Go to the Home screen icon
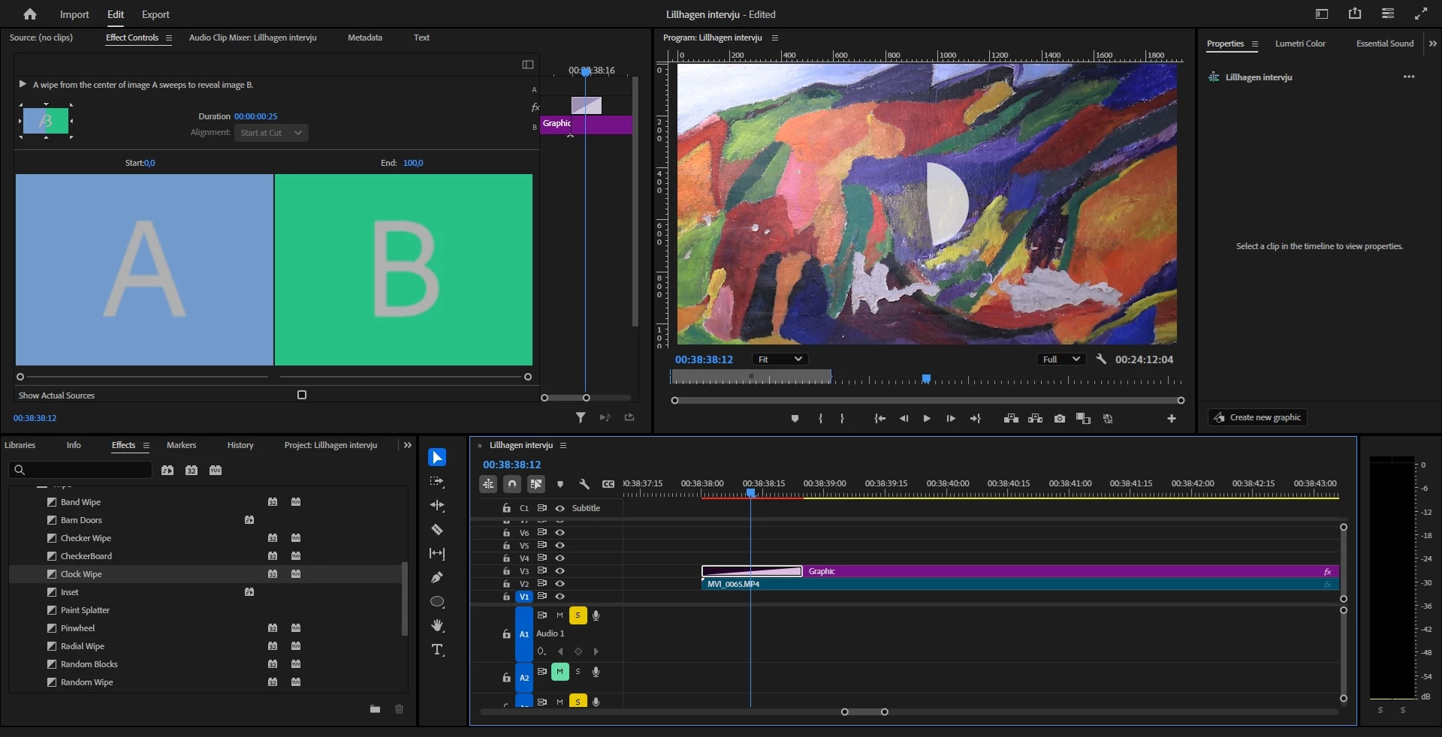Screen dimensions: 1442x737 click(x=30, y=14)
